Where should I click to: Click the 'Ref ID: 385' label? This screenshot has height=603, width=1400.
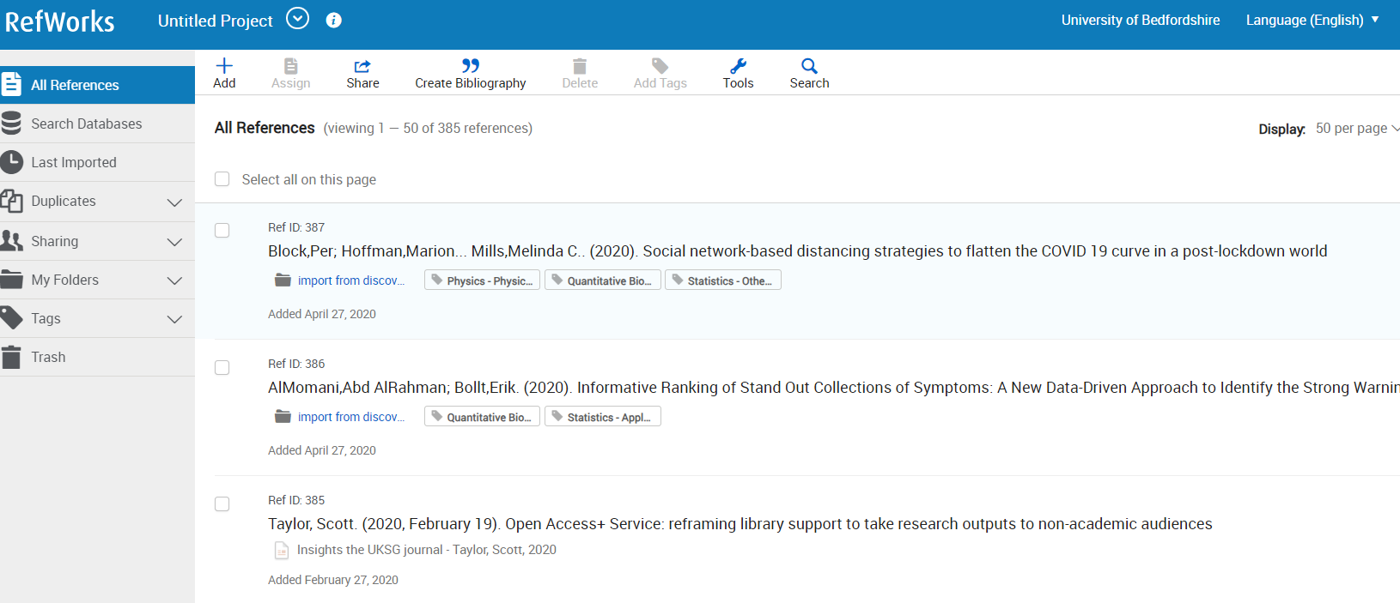296,500
